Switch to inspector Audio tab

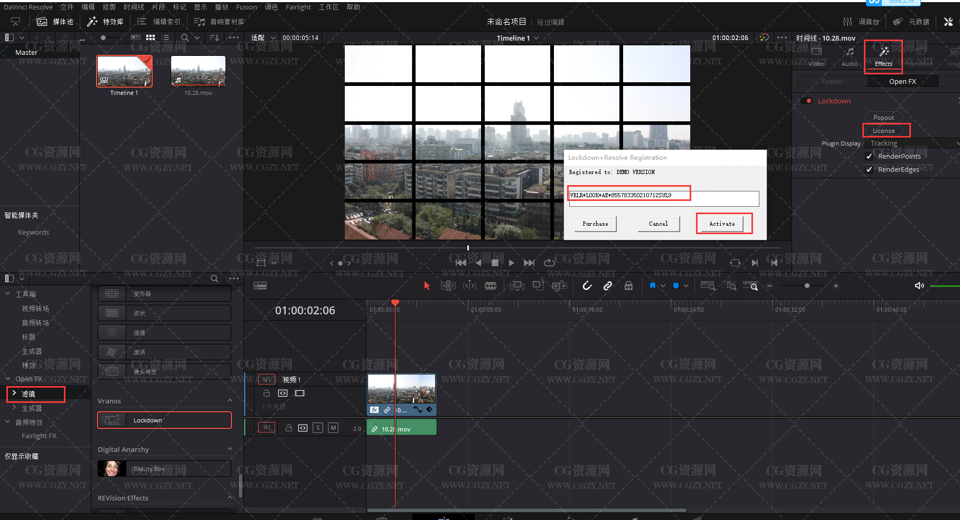[x=850, y=56]
